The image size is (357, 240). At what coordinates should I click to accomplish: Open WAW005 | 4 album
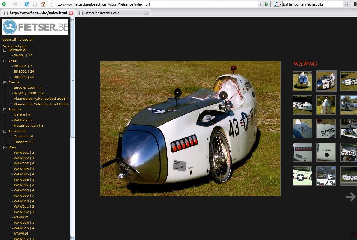tap(24, 174)
